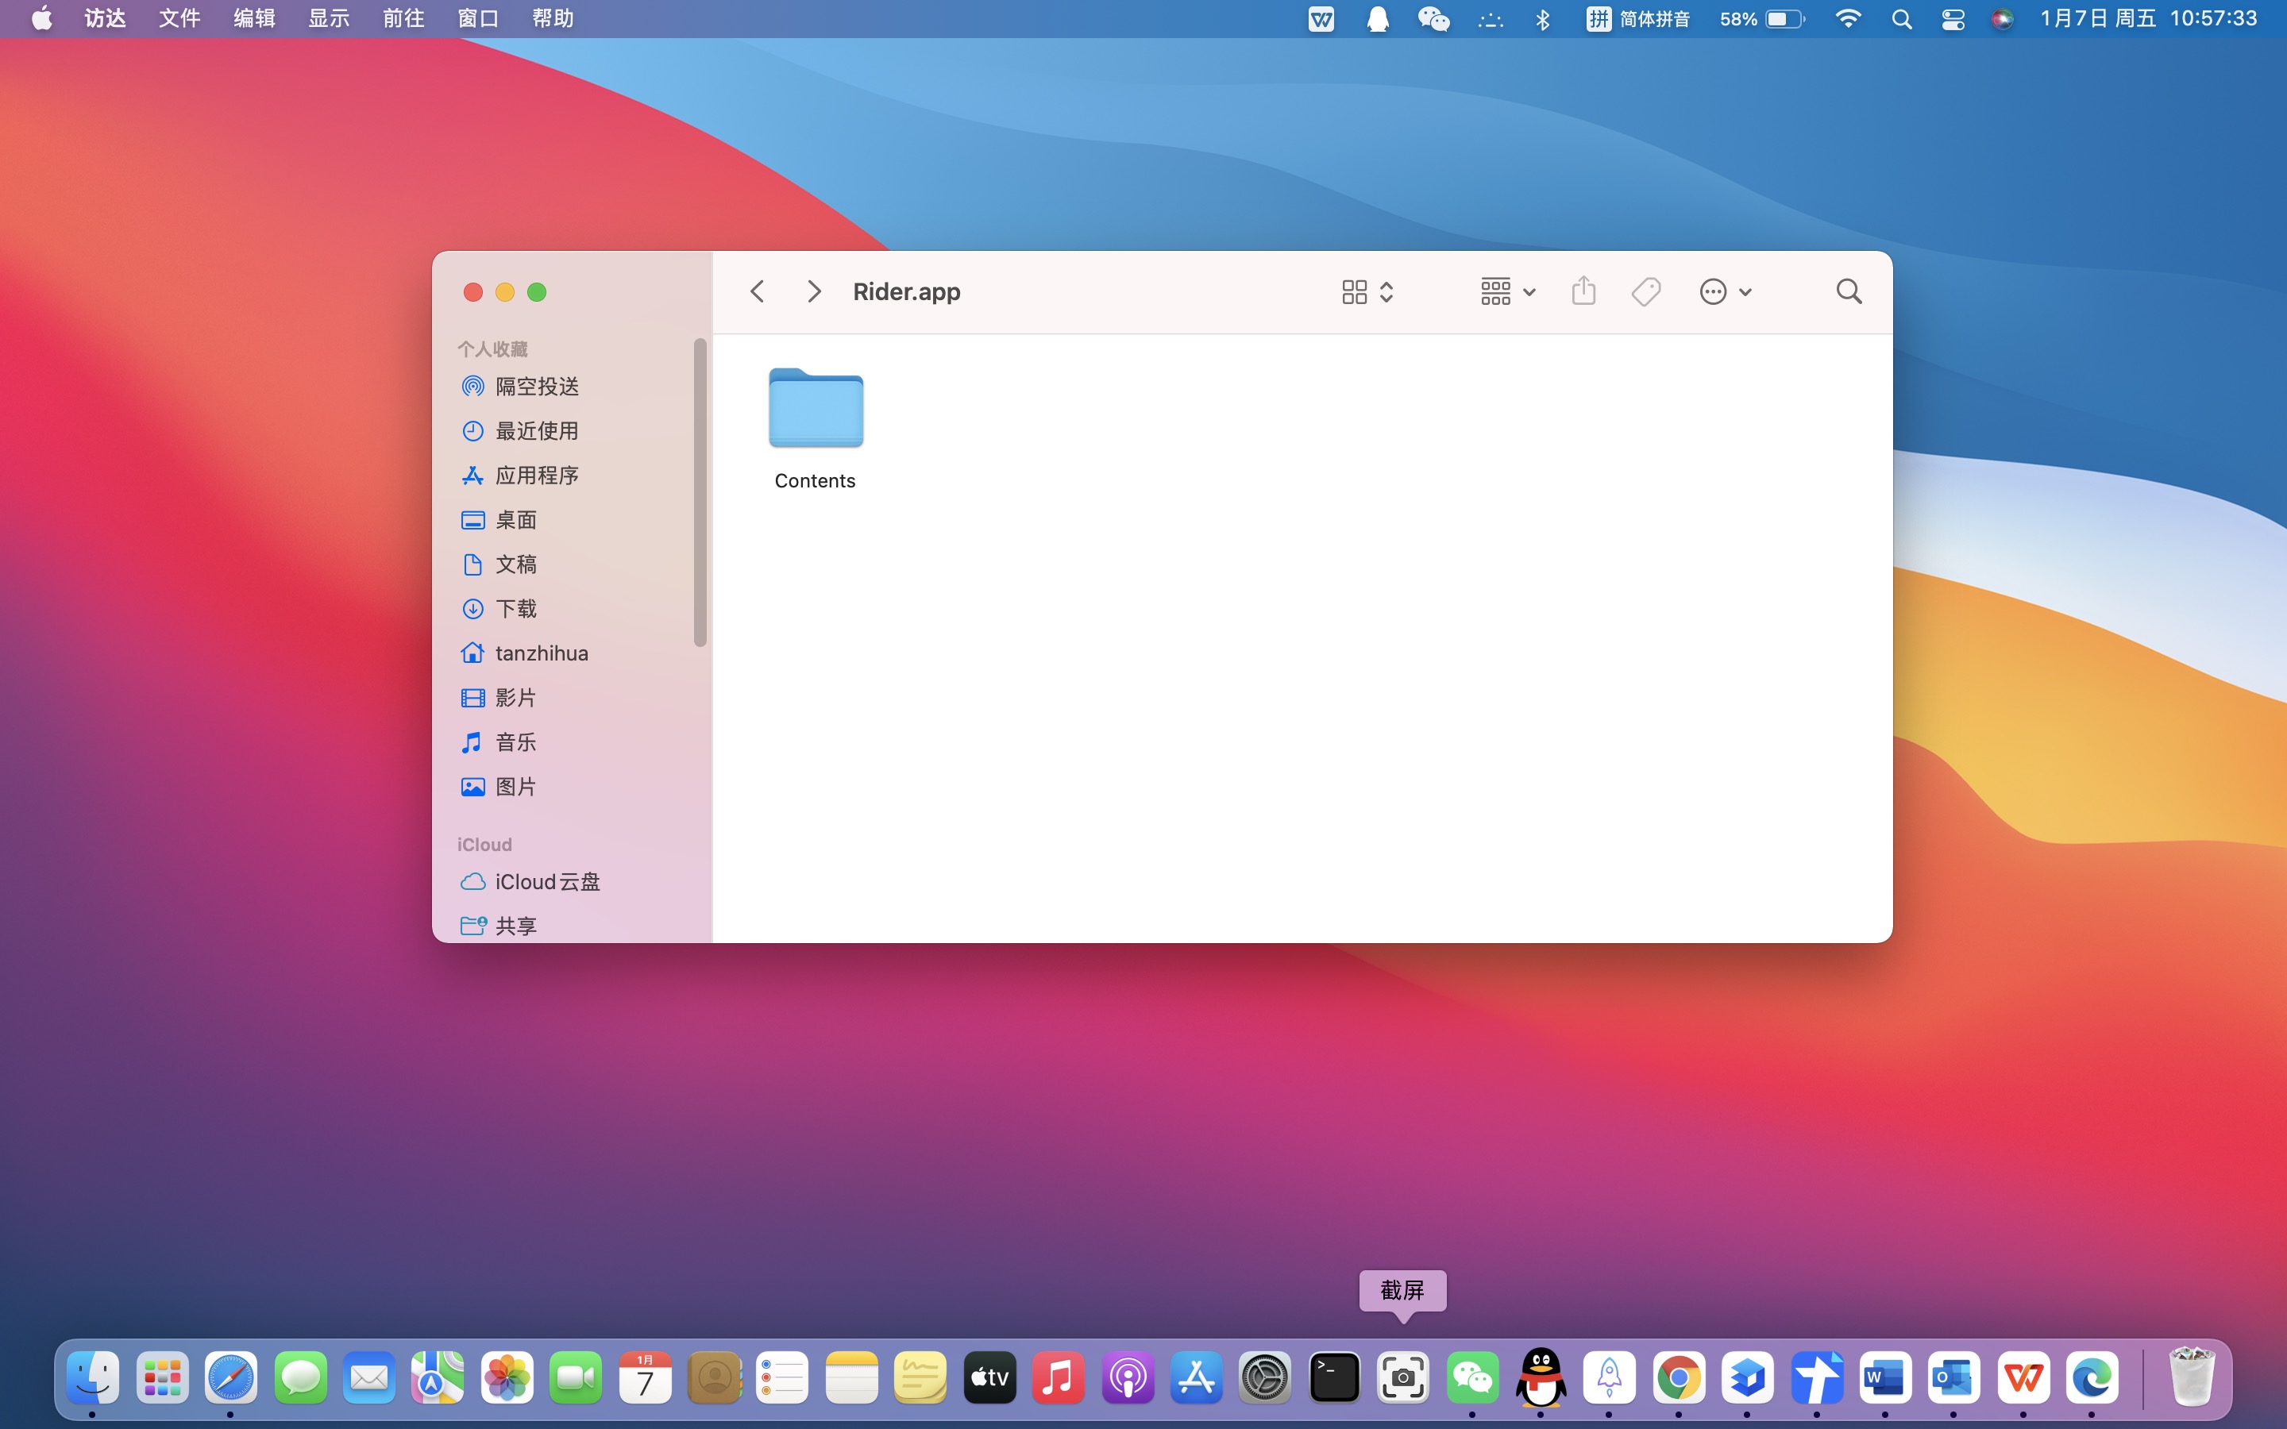
Task: Select iCloud云盘 in the sidebar
Action: [546, 882]
